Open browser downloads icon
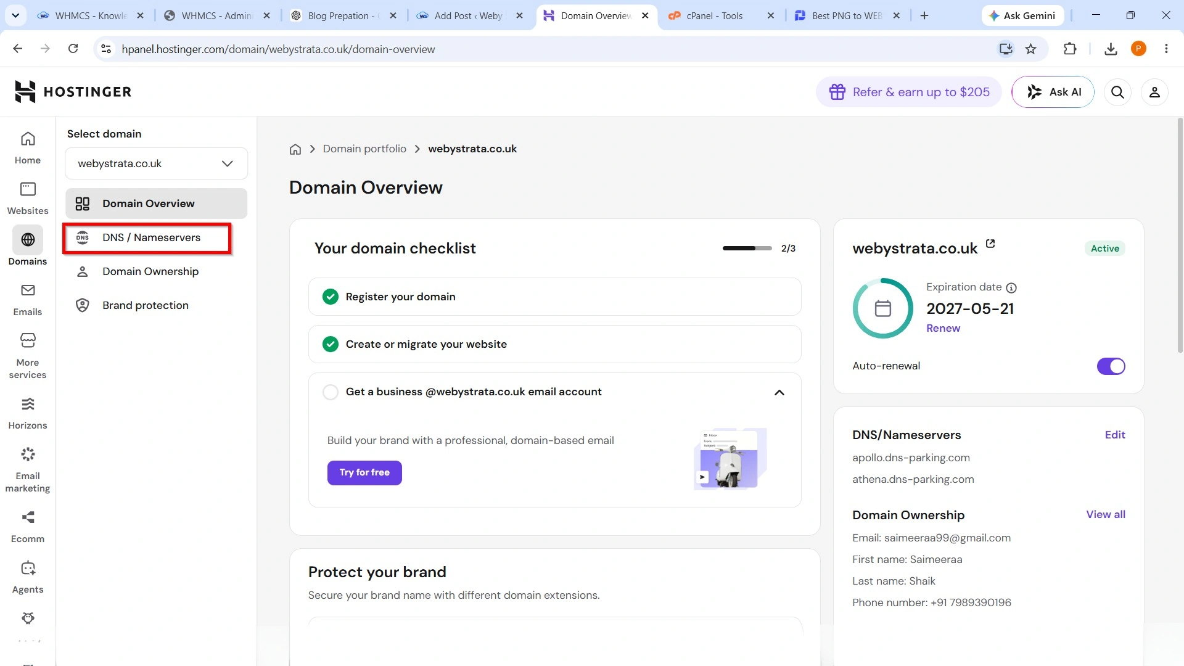This screenshot has height=666, width=1184. point(1111,49)
